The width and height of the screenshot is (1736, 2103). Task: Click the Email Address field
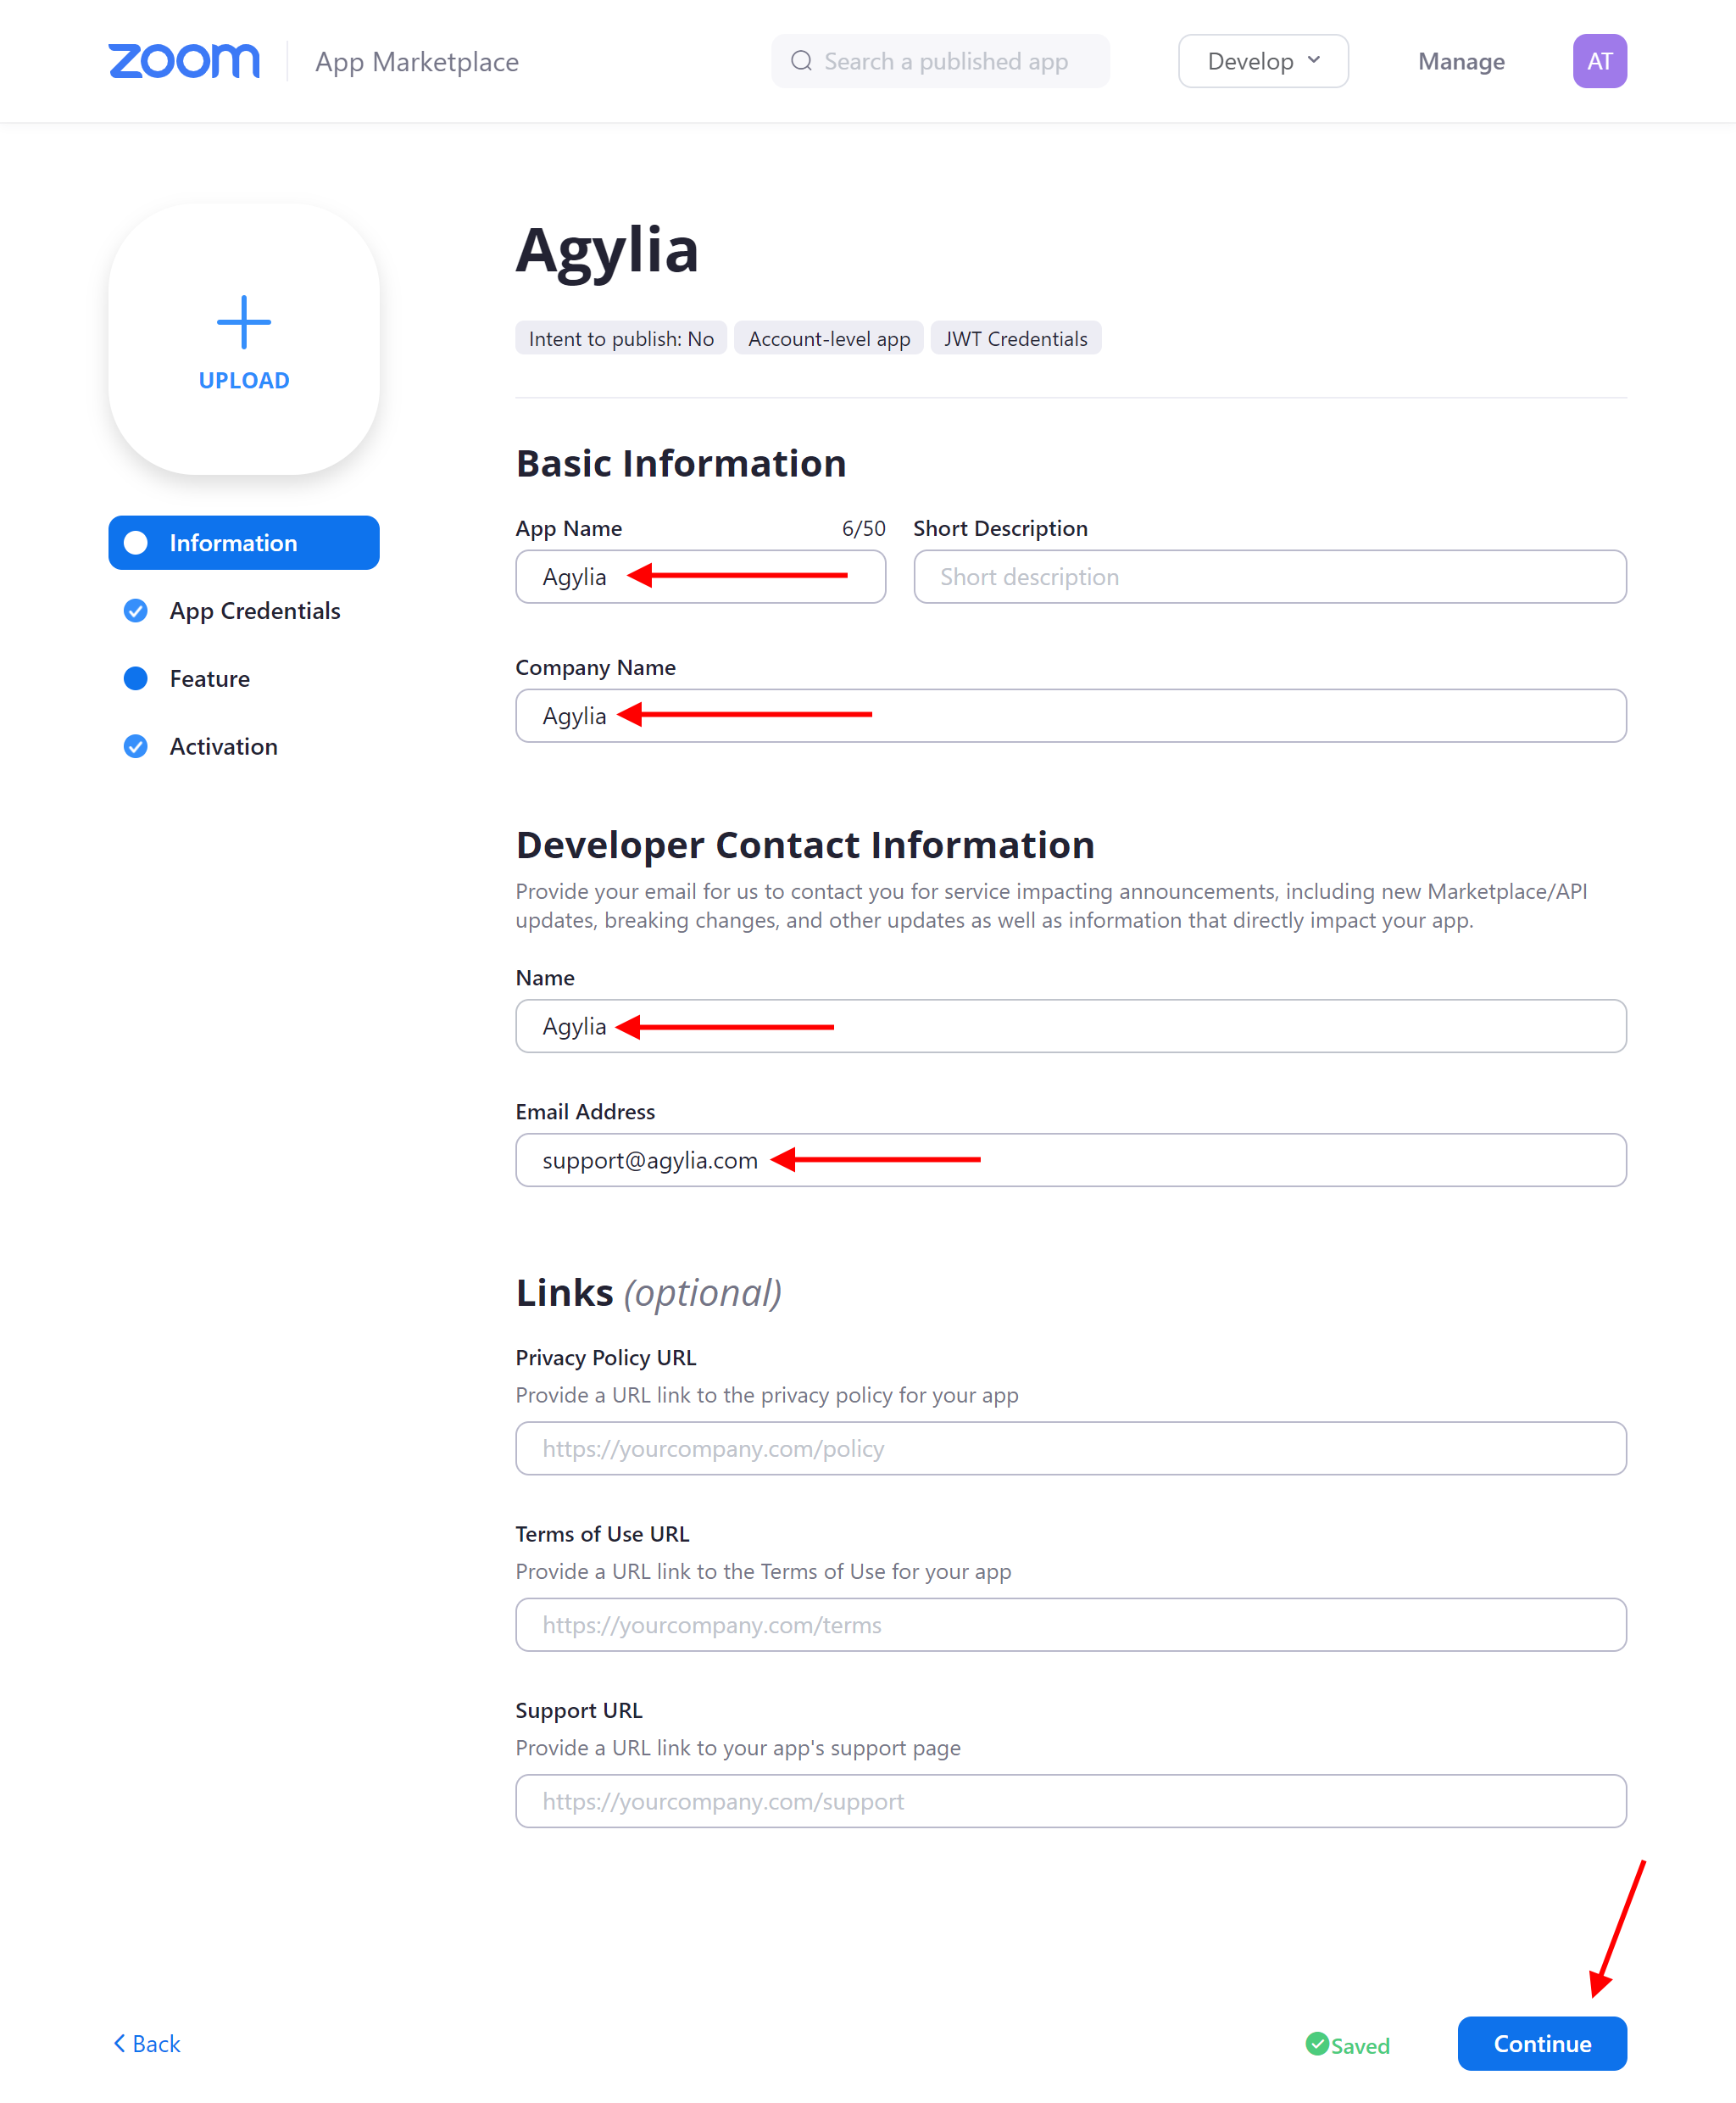tap(1071, 1159)
